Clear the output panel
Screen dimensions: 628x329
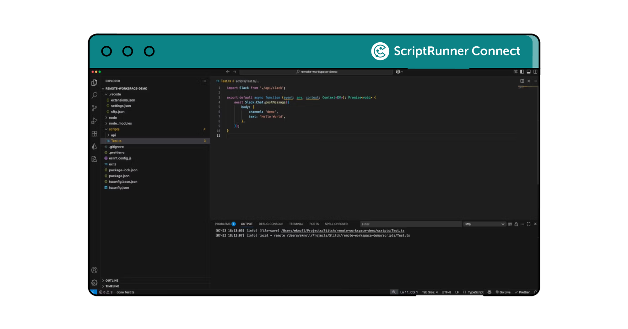coord(510,224)
